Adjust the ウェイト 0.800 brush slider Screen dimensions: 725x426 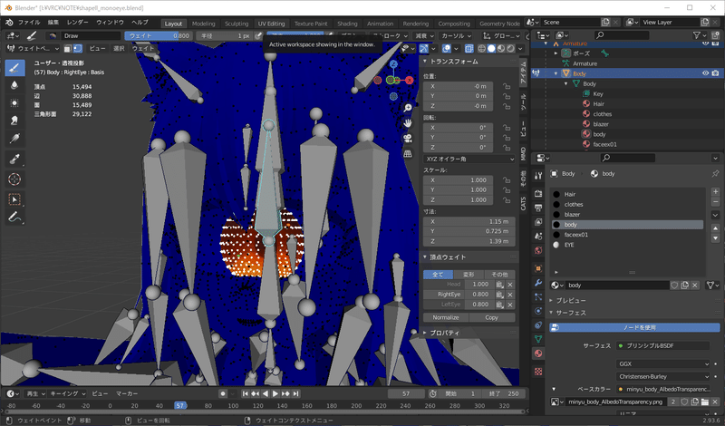tap(158, 35)
